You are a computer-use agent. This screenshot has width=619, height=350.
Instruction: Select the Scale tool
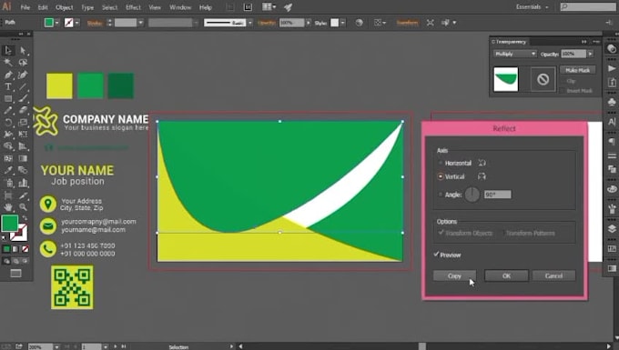(23, 122)
